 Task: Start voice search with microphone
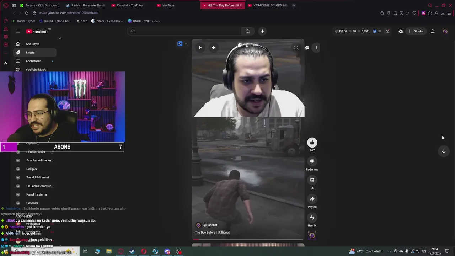click(x=262, y=31)
